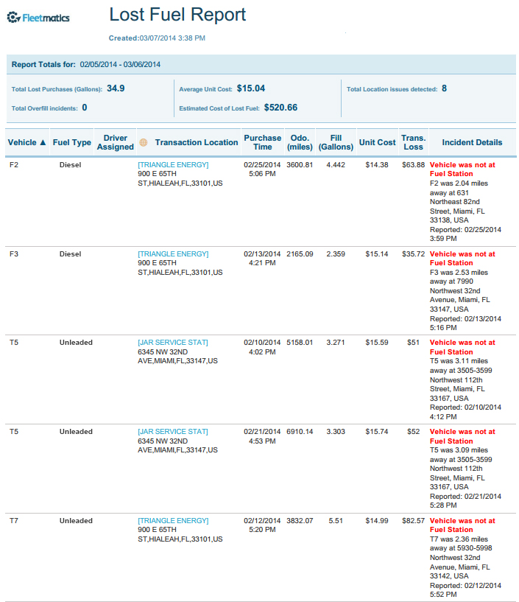Click the Fleetmatics logo
519x602 pixels.
[38, 17]
